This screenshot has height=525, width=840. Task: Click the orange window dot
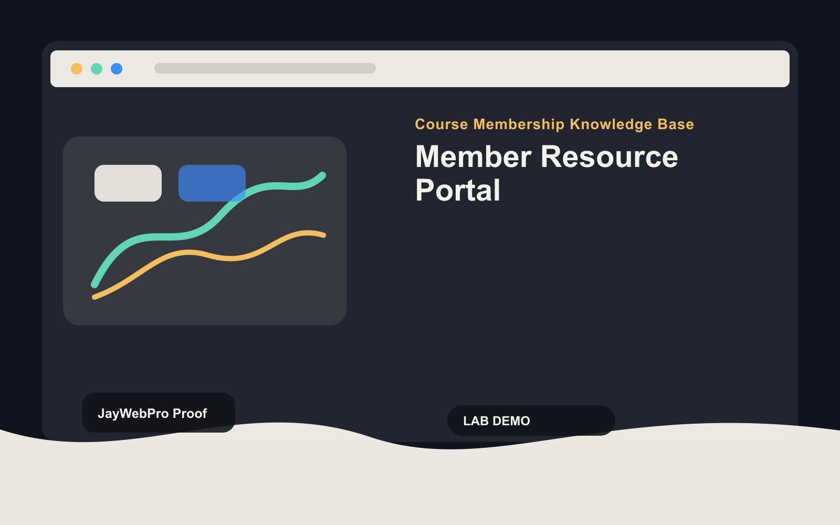77,69
